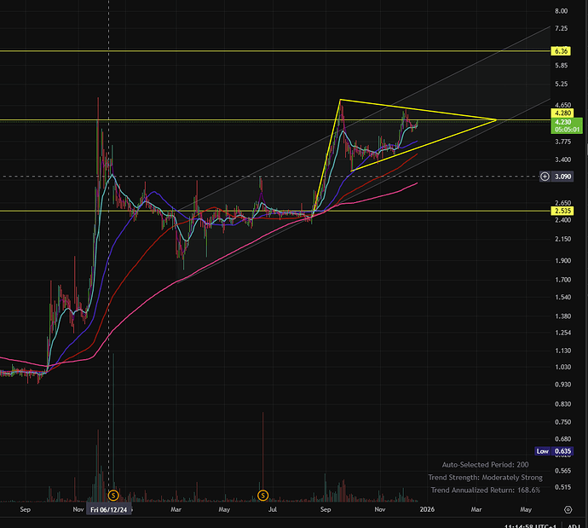Select the Low 0.635 price label
Viewport: 588px width, 528px height.
coord(560,451)
